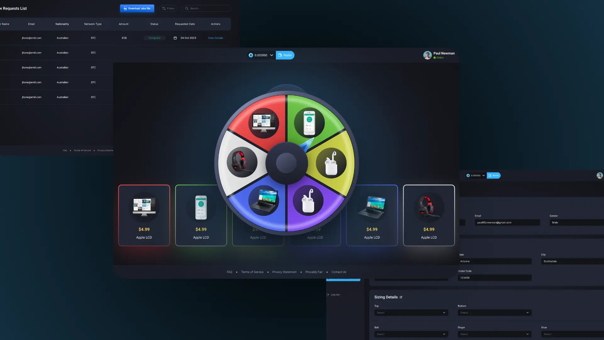Click the Email field with paul68.newman@gmail.com

507,223
